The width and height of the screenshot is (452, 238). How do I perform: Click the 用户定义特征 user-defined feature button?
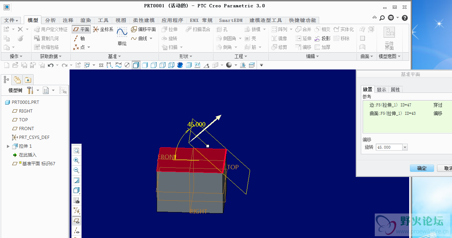(51, 29)
